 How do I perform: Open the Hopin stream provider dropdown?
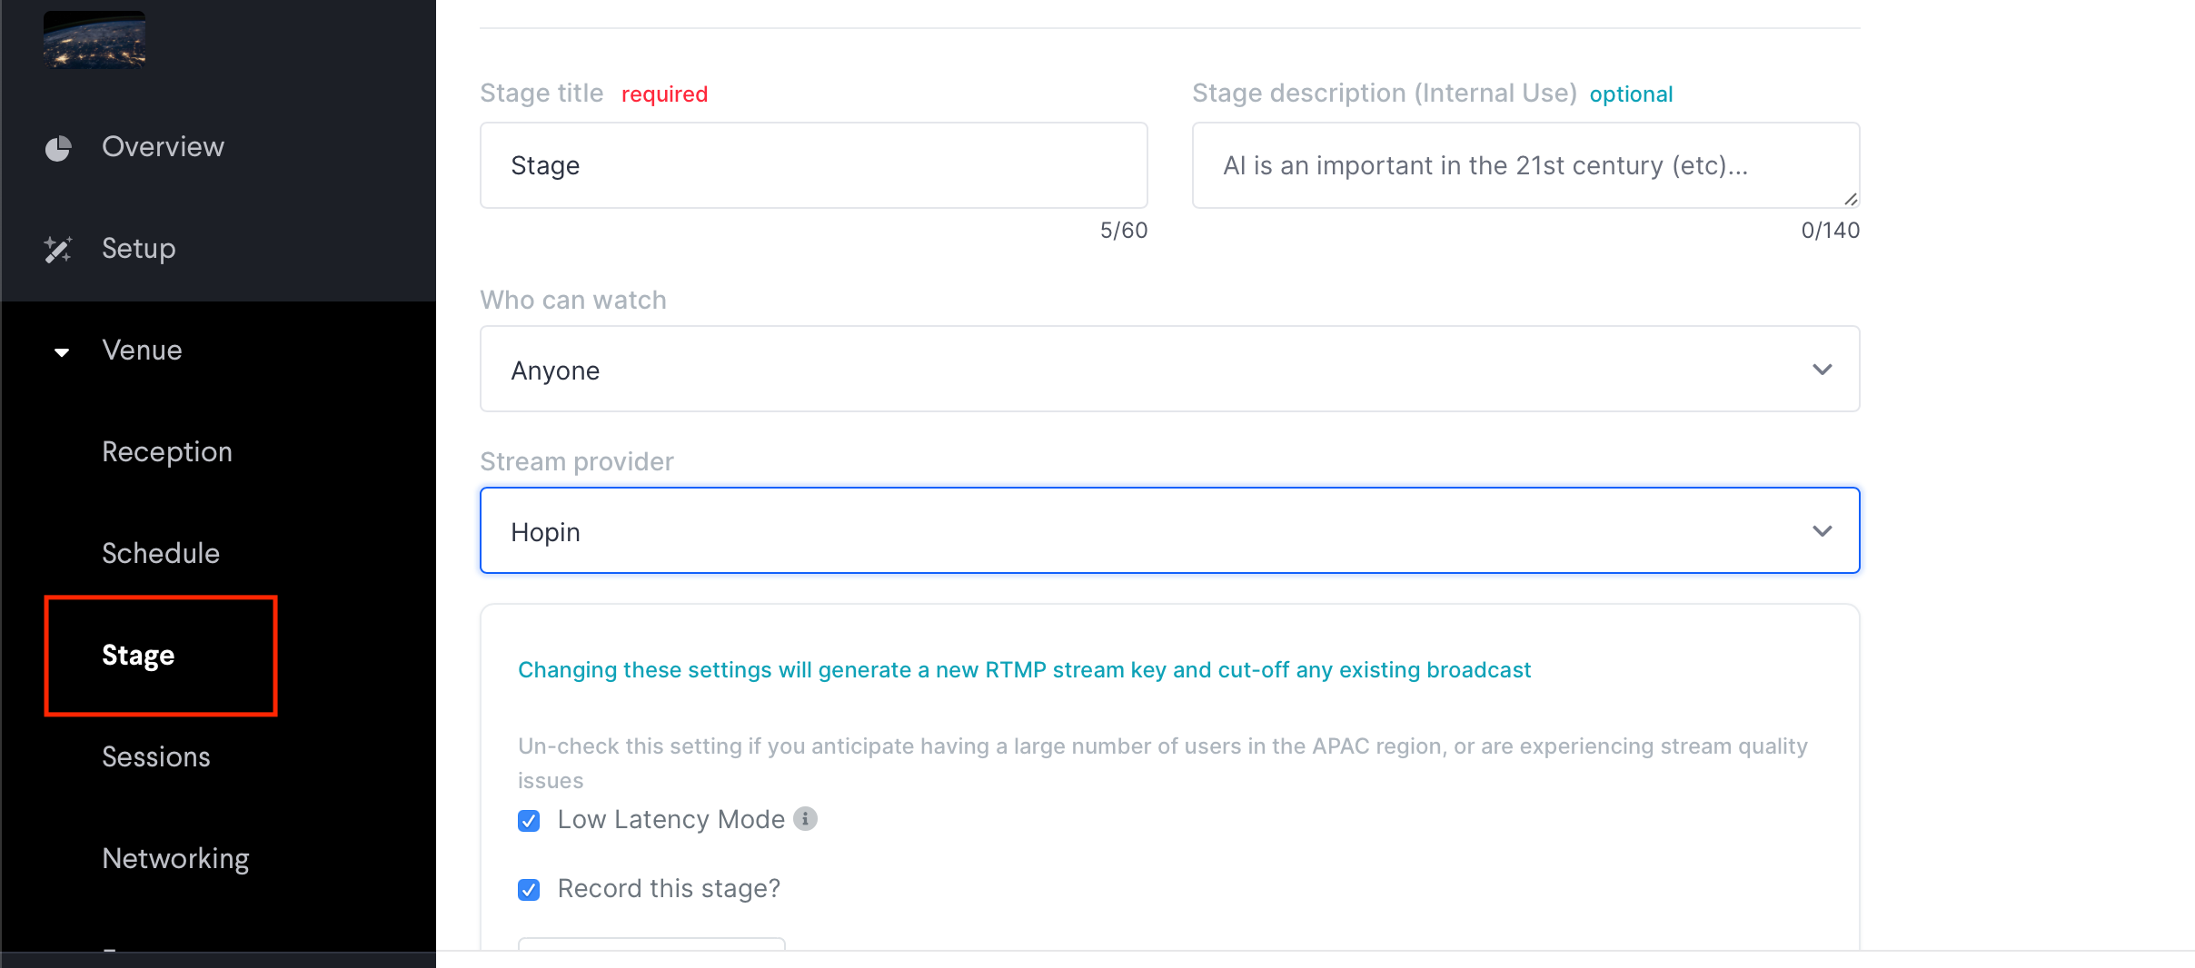(x=1170, y=530)
